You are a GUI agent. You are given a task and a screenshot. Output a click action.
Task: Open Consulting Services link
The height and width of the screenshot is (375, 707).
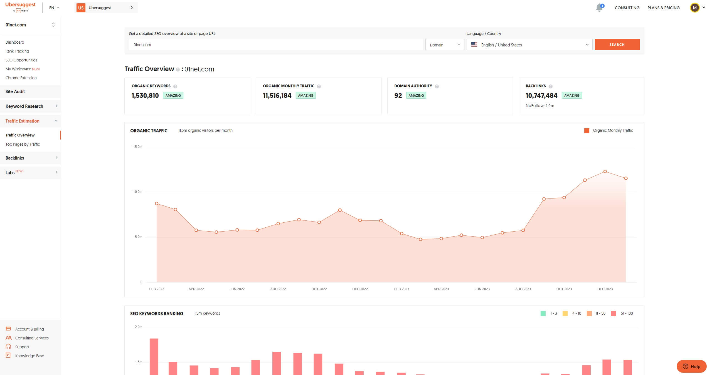(x=32, y=338)
